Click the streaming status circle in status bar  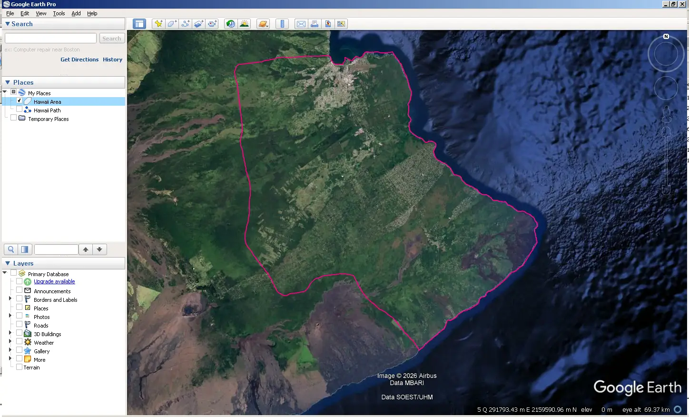pos(678,409)
